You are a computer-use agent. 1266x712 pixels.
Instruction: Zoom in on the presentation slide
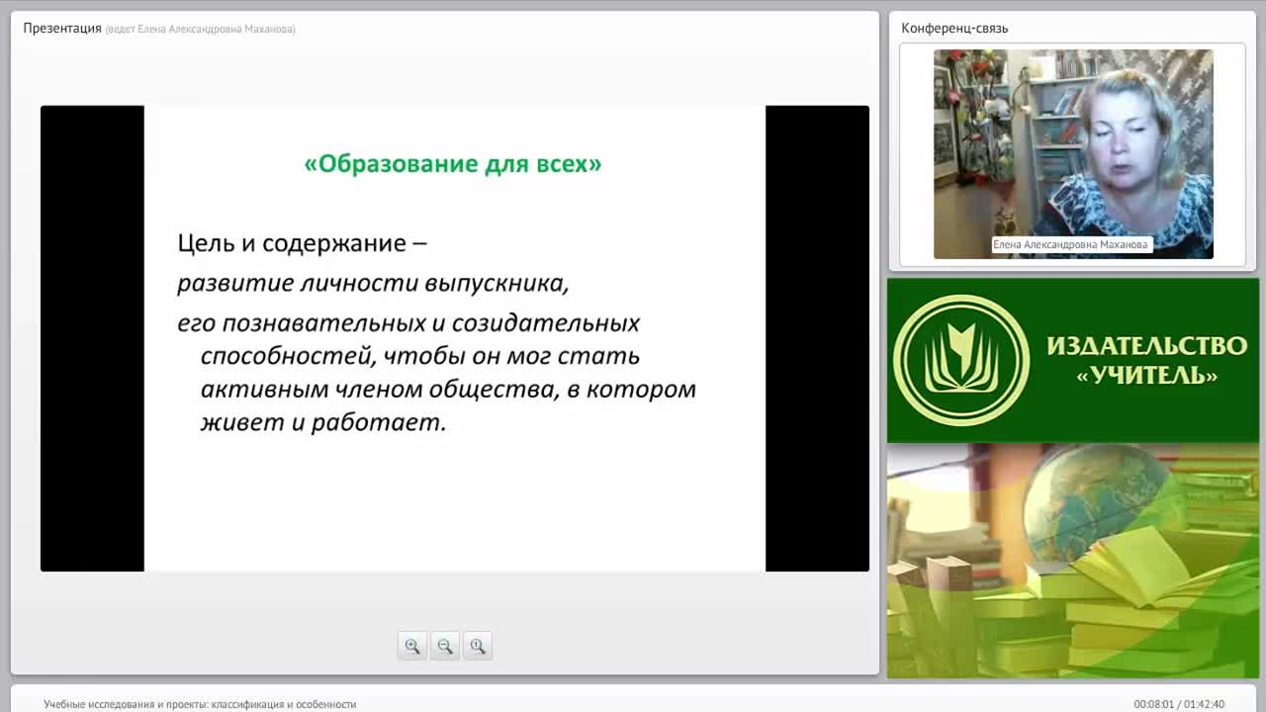[412, 646]
